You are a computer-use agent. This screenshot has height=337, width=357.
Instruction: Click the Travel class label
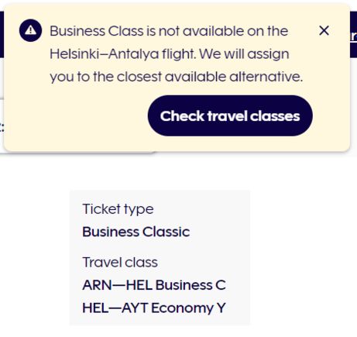(120, 263)
